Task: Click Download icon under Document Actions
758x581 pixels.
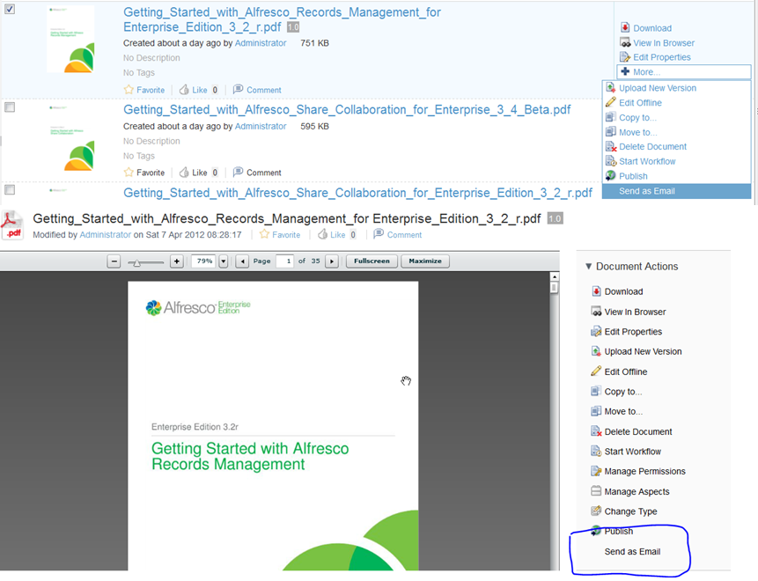Action: point(596,291)
